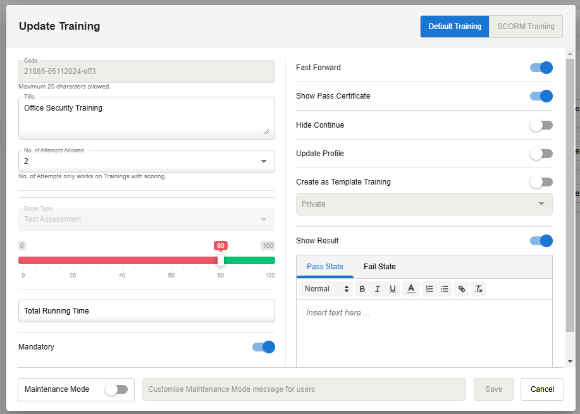Apply underline formatting in the editor
Screen dimensions: 580x414
[393, 289]
